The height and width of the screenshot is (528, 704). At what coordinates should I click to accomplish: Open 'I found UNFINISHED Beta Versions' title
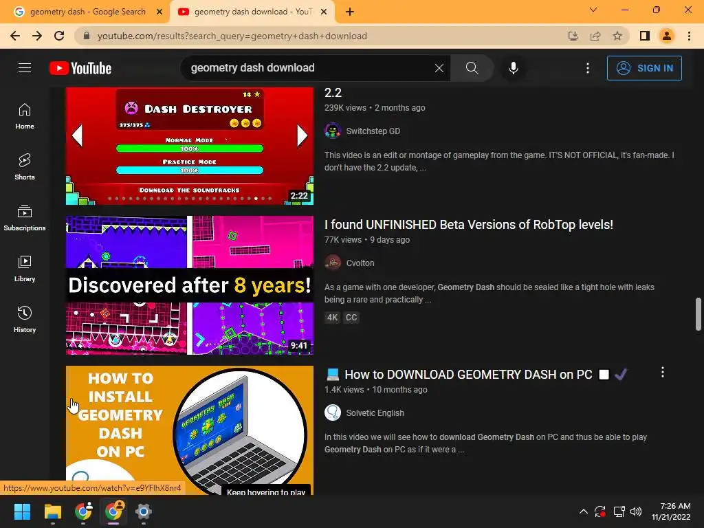(x=469, y=225)
